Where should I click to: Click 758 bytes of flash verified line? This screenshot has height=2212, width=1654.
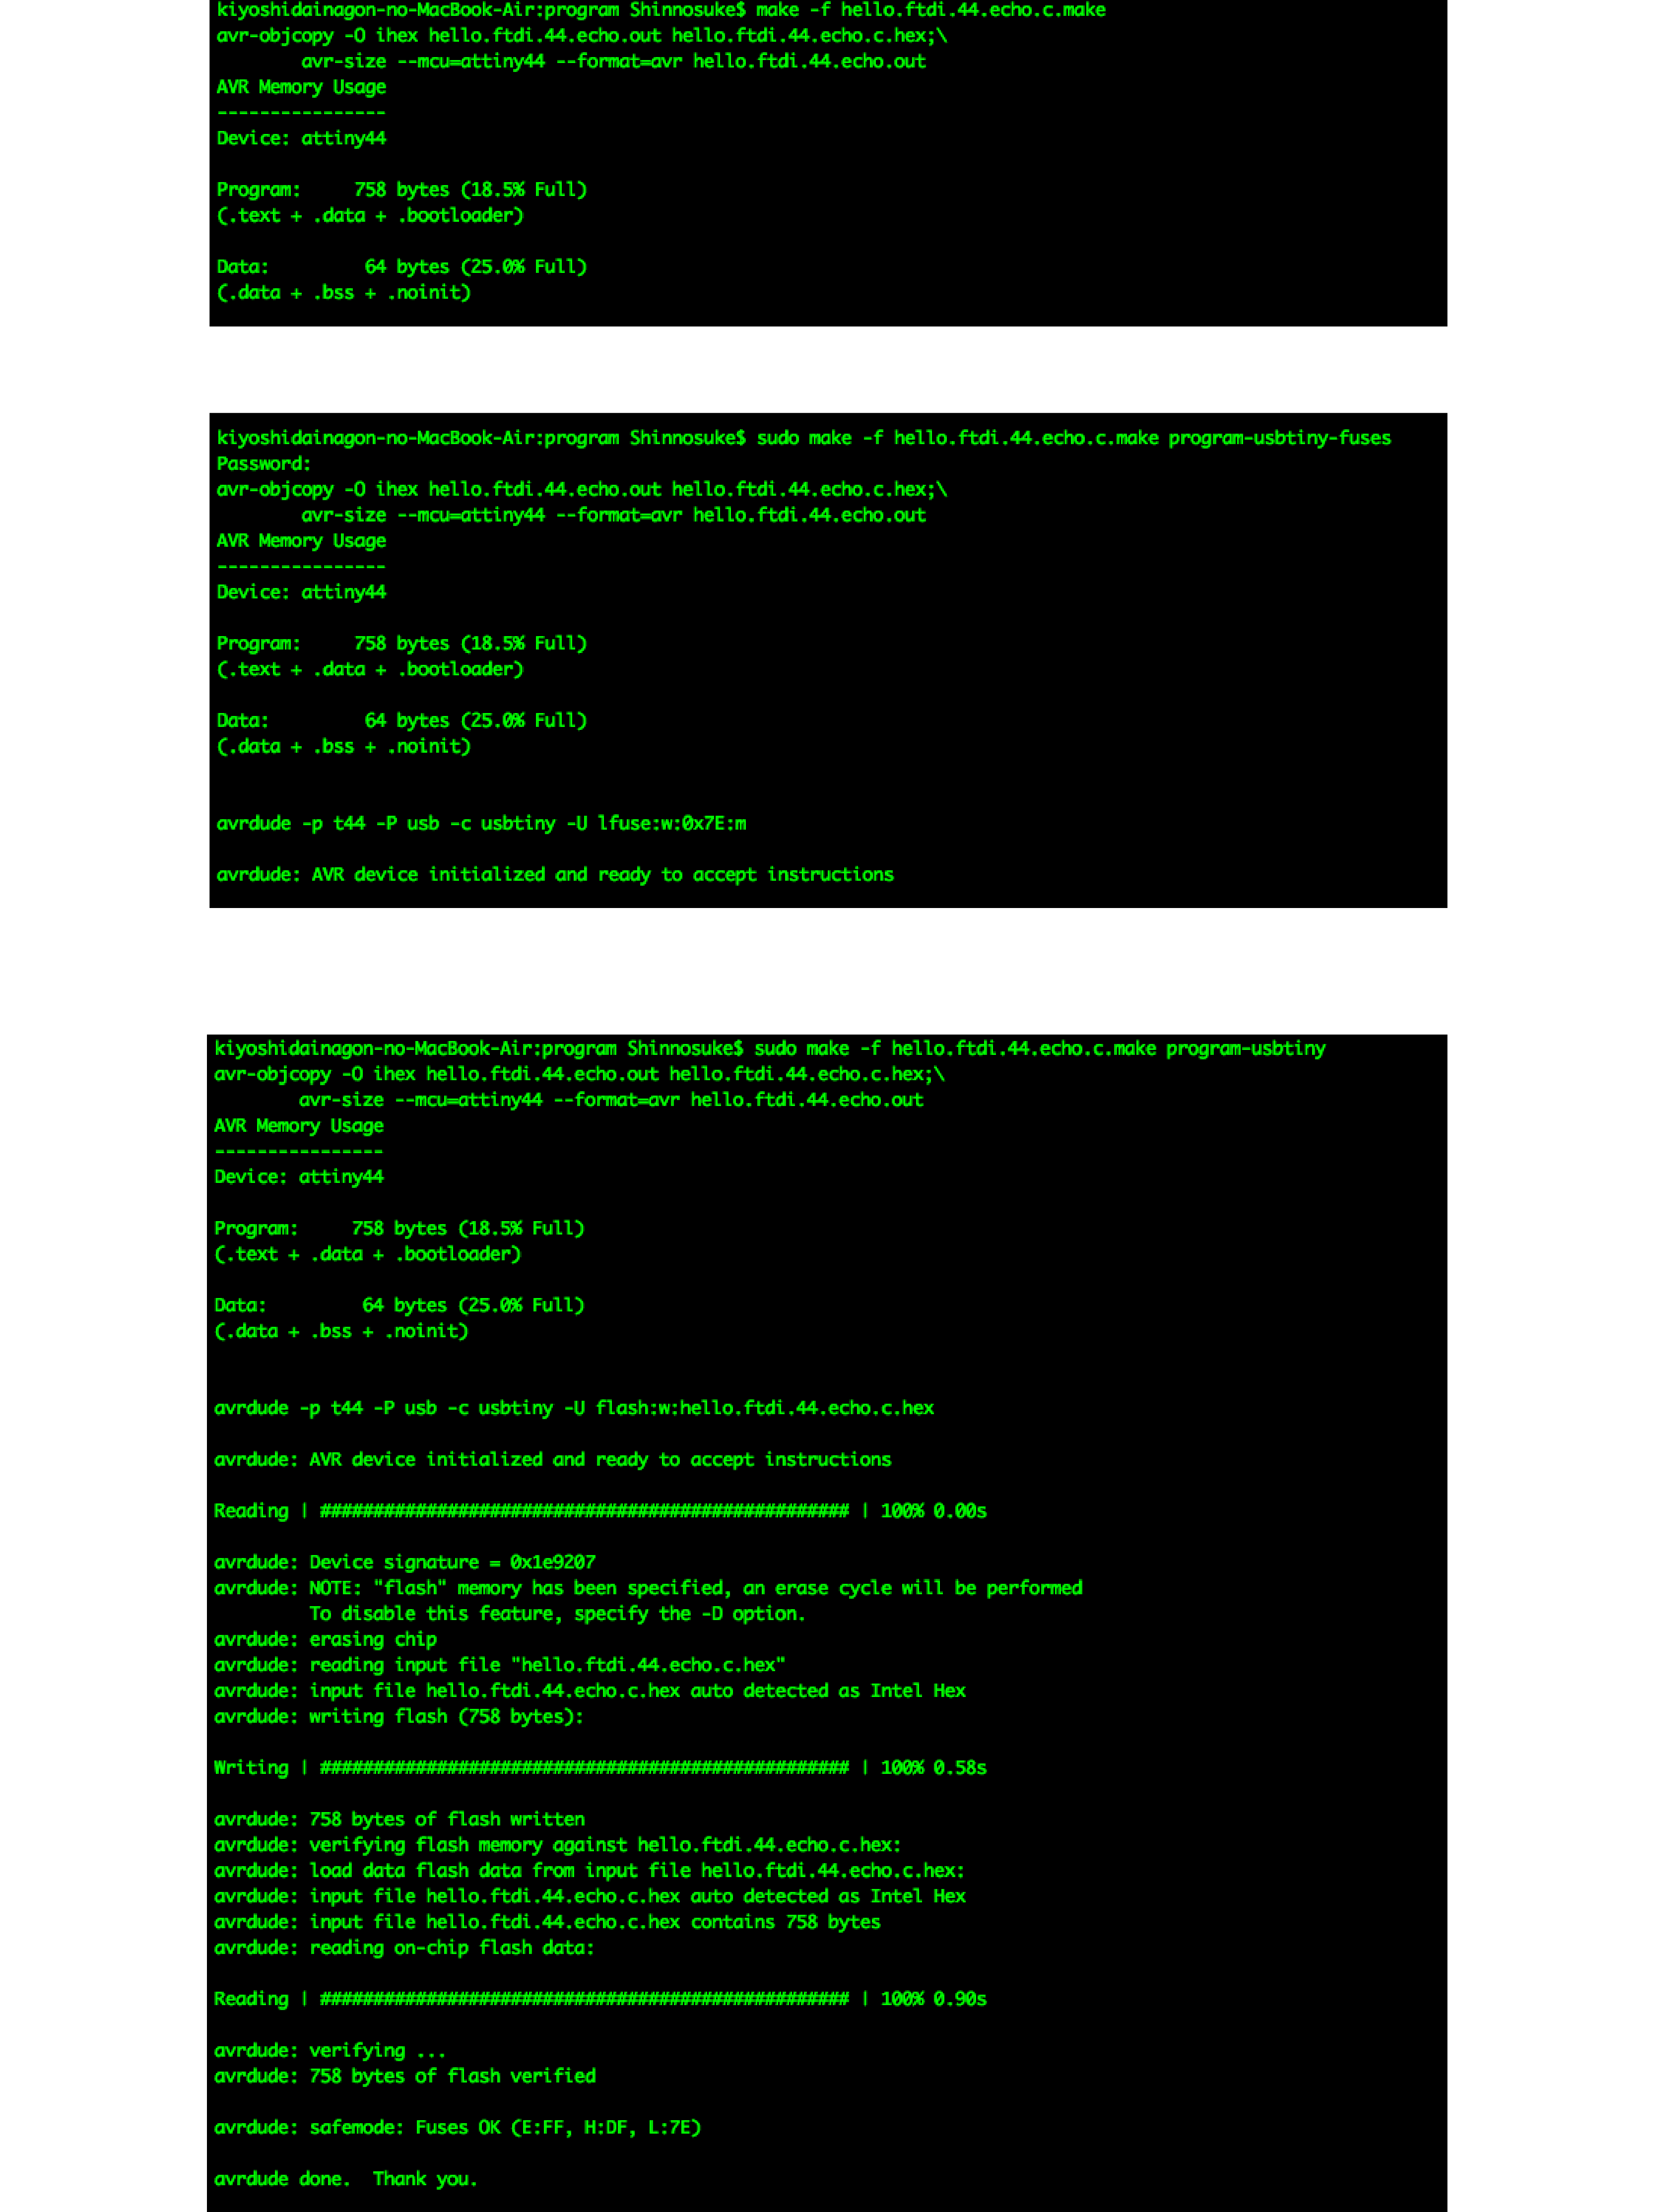pyautogui.click(x=405, y=2076)
